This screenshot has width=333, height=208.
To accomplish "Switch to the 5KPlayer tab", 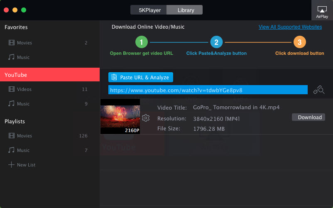I will pyautogui.click(x=149, y=10).
